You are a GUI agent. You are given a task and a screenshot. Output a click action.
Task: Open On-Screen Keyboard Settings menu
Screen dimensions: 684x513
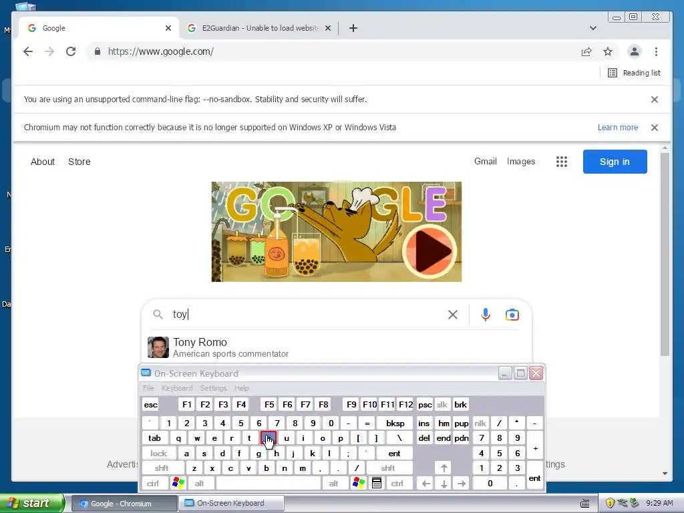(213, 388)
